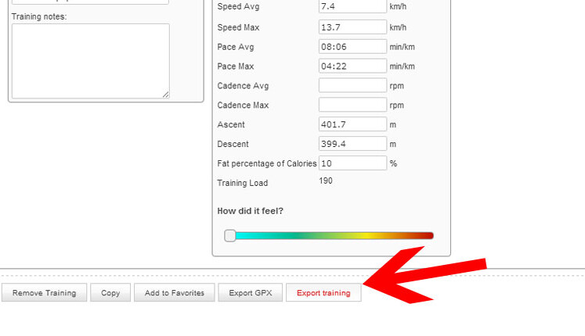
Task: Click the empty Cadence Avg field
Action: [352, 85]
